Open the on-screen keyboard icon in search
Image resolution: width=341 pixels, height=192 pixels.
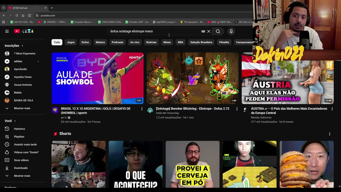tap(203, 31)
